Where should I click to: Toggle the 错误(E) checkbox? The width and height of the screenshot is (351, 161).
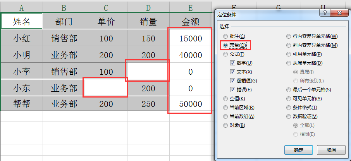click(241, 90)
